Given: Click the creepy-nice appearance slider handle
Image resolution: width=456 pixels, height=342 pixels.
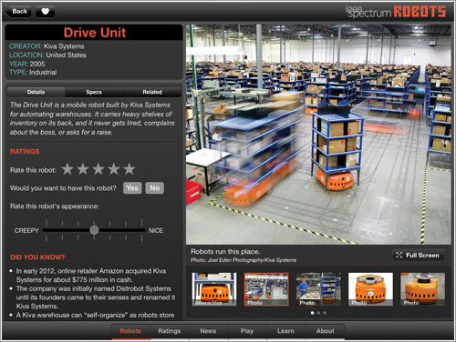Looking at the screenshot, I should (94, 230).
